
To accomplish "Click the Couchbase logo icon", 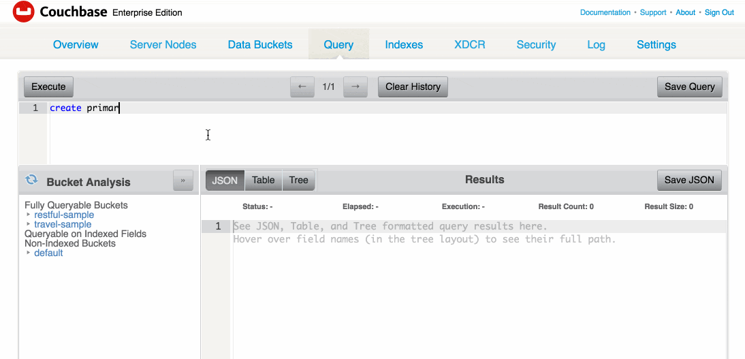I will [x=23, y=12].
